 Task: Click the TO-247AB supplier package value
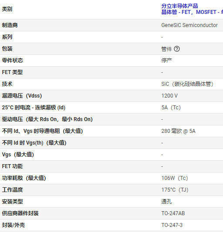173,213
